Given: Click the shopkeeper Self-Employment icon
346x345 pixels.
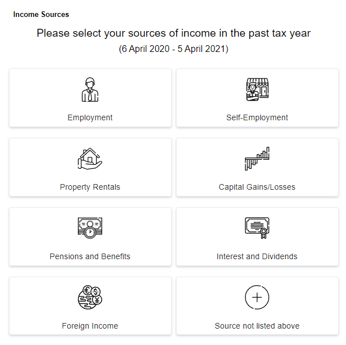Looking at the screenshot, I should click(257, 89).
